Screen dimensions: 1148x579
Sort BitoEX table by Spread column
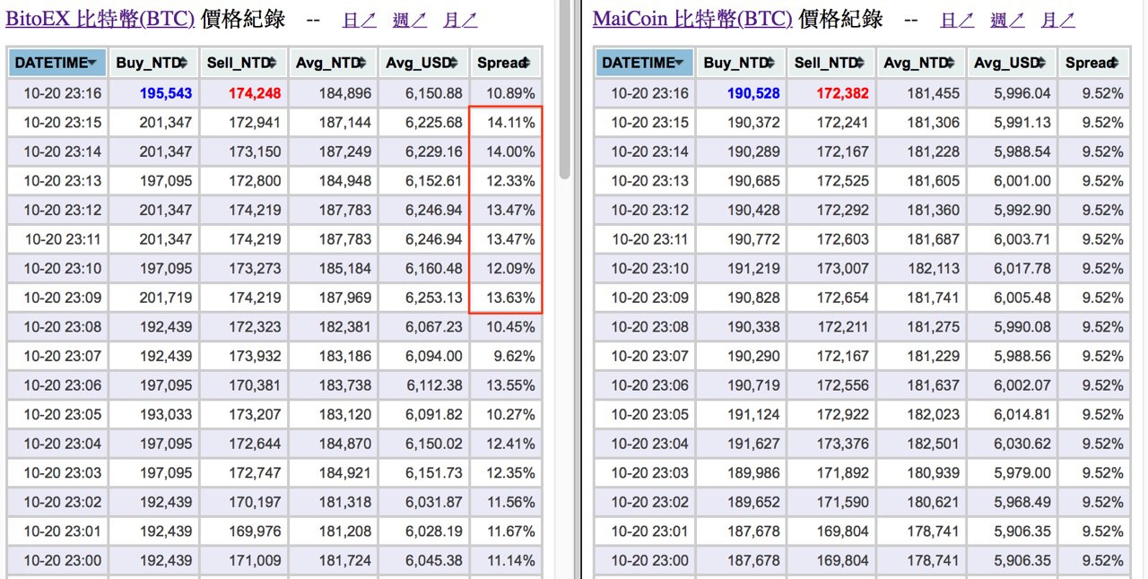506,63
